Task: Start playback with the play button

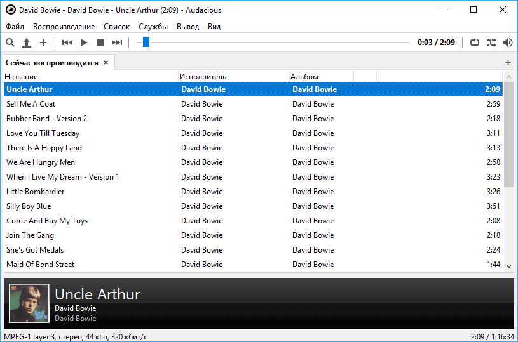Action: (84, 43)
